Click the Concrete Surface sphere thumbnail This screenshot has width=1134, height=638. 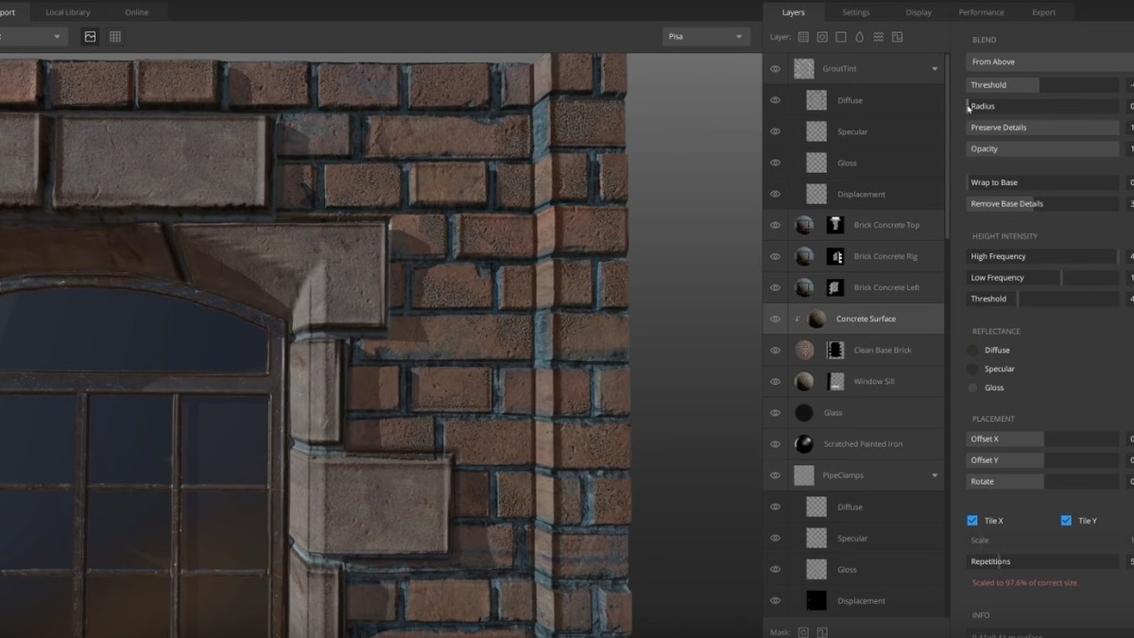click(x=817, y=319)
